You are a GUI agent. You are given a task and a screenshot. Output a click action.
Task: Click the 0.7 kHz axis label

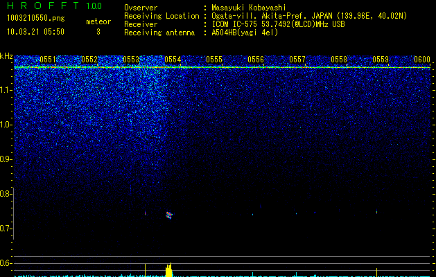tap(6, 229)
